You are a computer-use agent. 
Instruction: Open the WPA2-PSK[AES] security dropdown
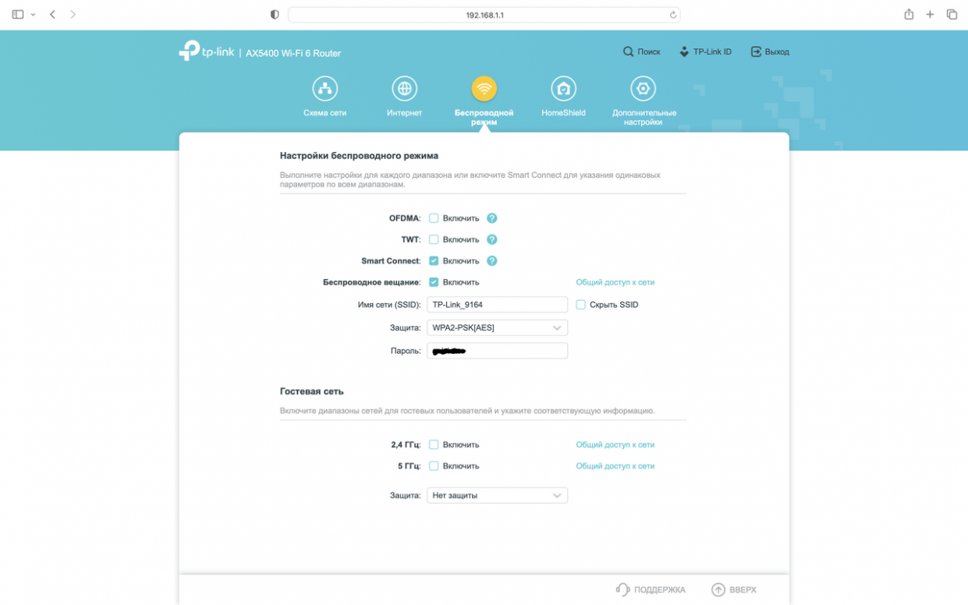click(x=497, y=328)
